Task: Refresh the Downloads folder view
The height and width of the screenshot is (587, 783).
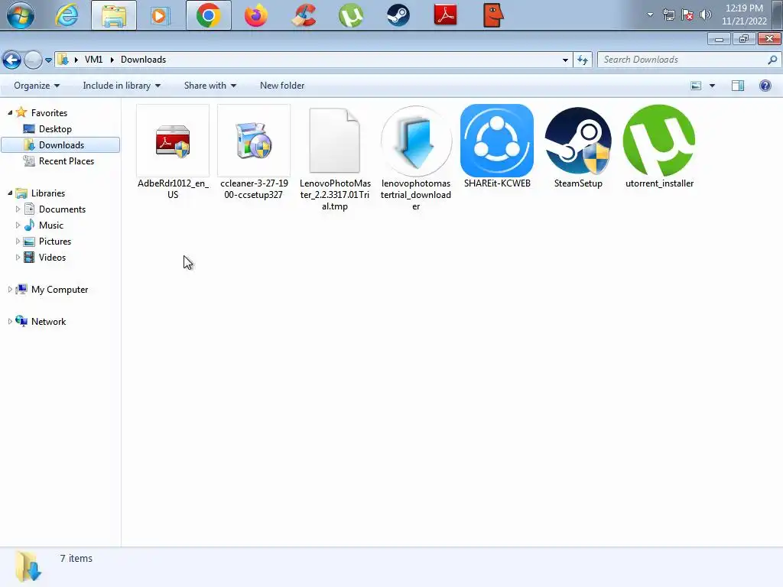Action: point(582,60)
